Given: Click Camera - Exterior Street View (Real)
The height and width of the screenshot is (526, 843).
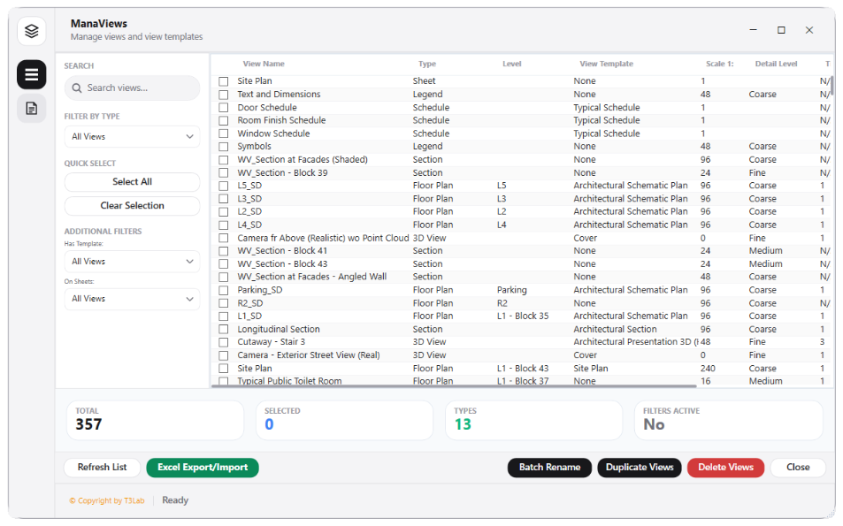Looking at the screenshot, I should point(309,355).
